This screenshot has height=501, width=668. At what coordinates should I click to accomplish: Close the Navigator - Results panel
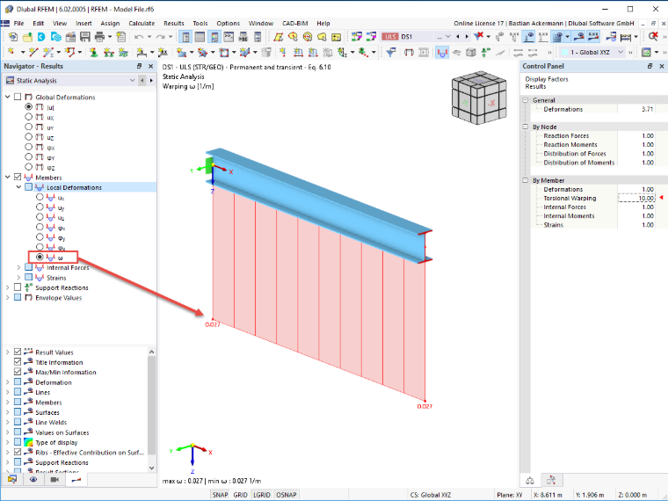pyautogui.click(x=150, y=66)
